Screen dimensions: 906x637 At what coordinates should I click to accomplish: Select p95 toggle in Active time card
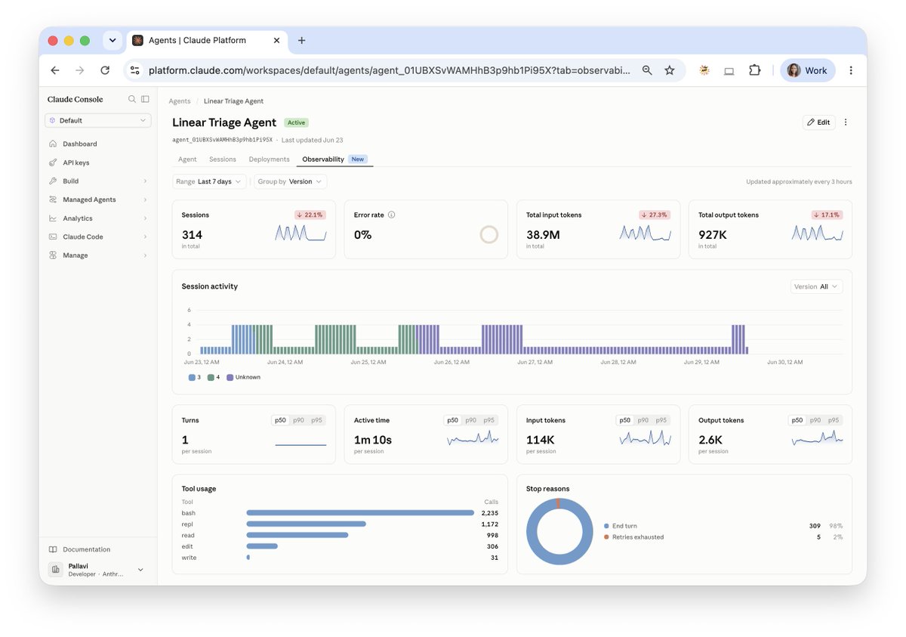coord(489,420)
